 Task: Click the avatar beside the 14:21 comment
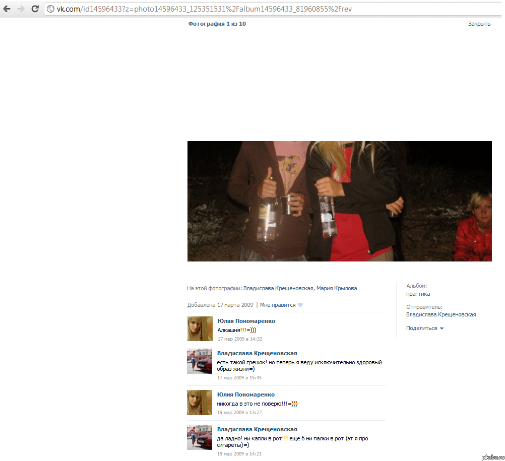[200, 437]
